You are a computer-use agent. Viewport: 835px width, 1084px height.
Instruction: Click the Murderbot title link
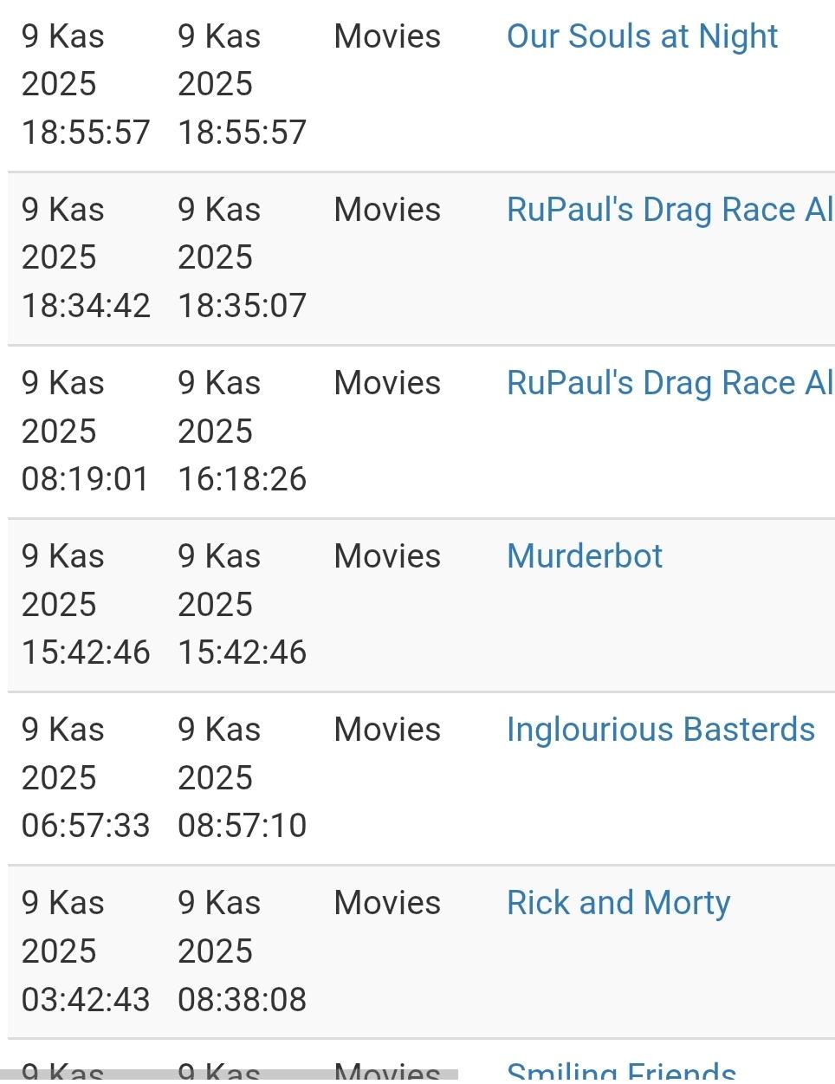click(585, 556)
